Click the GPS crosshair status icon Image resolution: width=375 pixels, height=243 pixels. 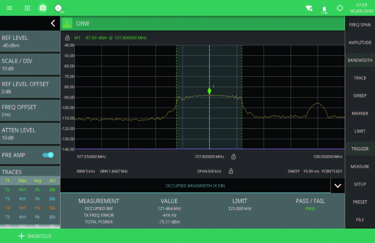point(340,8)
